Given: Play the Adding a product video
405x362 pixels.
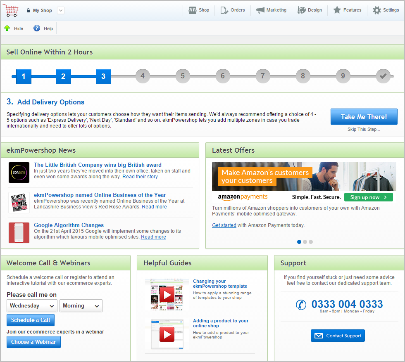Looking at the screenshot, I should (167, 334).
